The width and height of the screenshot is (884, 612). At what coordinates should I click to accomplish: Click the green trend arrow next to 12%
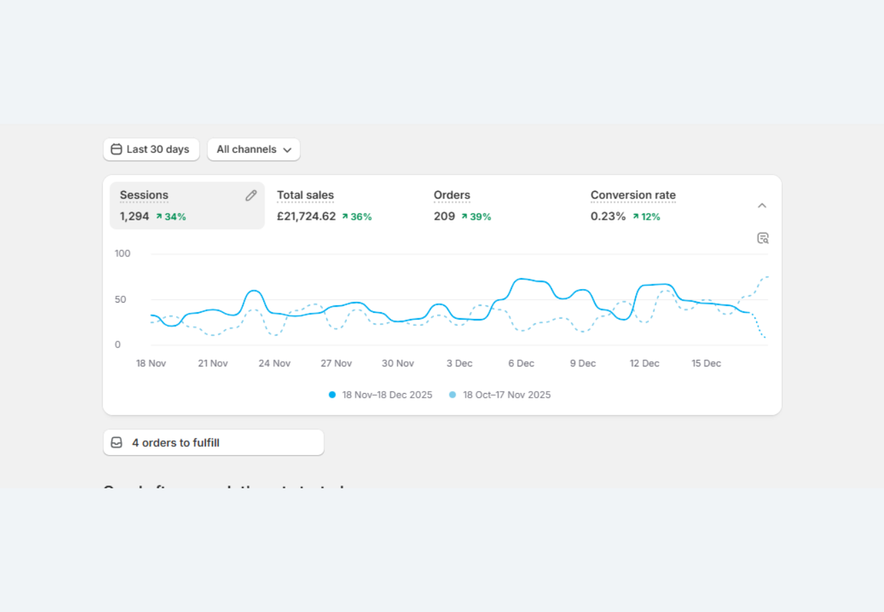pos(635,217)
